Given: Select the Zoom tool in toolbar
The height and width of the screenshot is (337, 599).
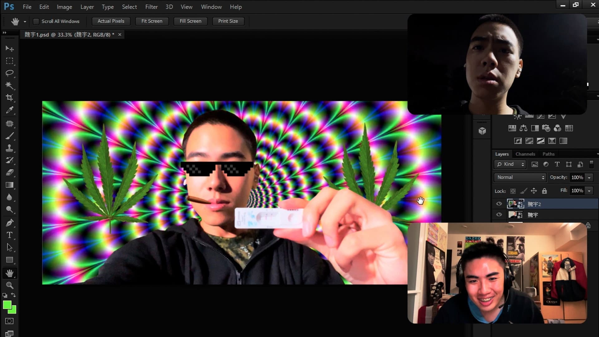Looking at the screenshot, I should coord(9,285).
